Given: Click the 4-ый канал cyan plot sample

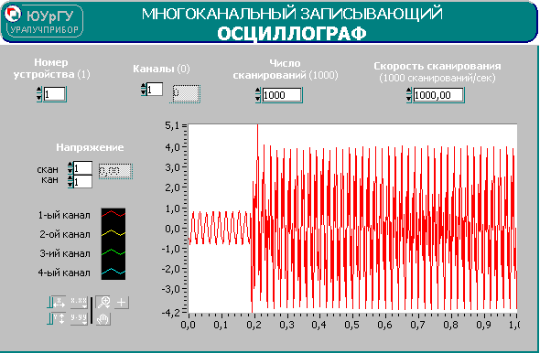Looking at the screenshot, I should coord(113,272).
